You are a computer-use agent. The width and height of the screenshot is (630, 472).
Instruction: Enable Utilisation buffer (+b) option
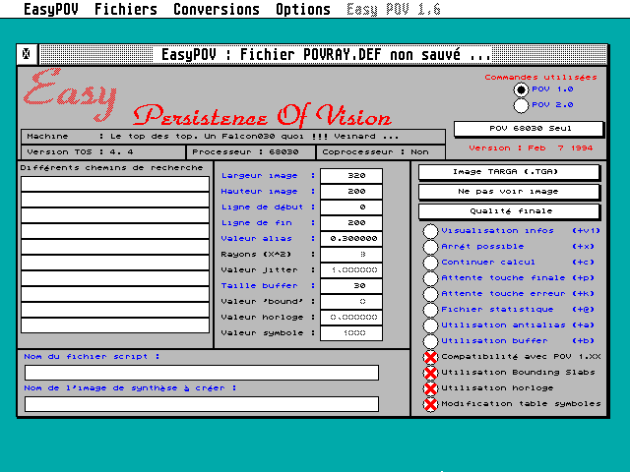coord(430,341)
